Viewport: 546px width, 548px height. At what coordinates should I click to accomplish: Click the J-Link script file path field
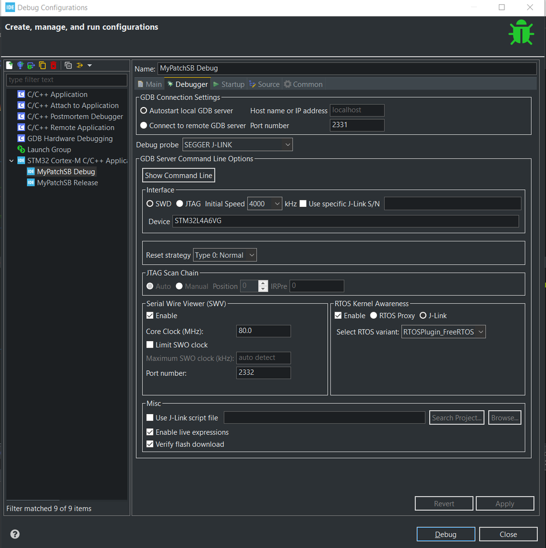(324, 417)
